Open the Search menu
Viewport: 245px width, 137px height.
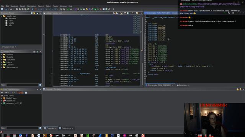point(41,6)
